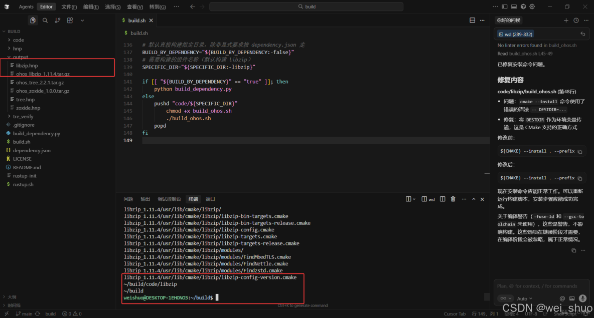Select the Source Control branch icon

point(58,20)
